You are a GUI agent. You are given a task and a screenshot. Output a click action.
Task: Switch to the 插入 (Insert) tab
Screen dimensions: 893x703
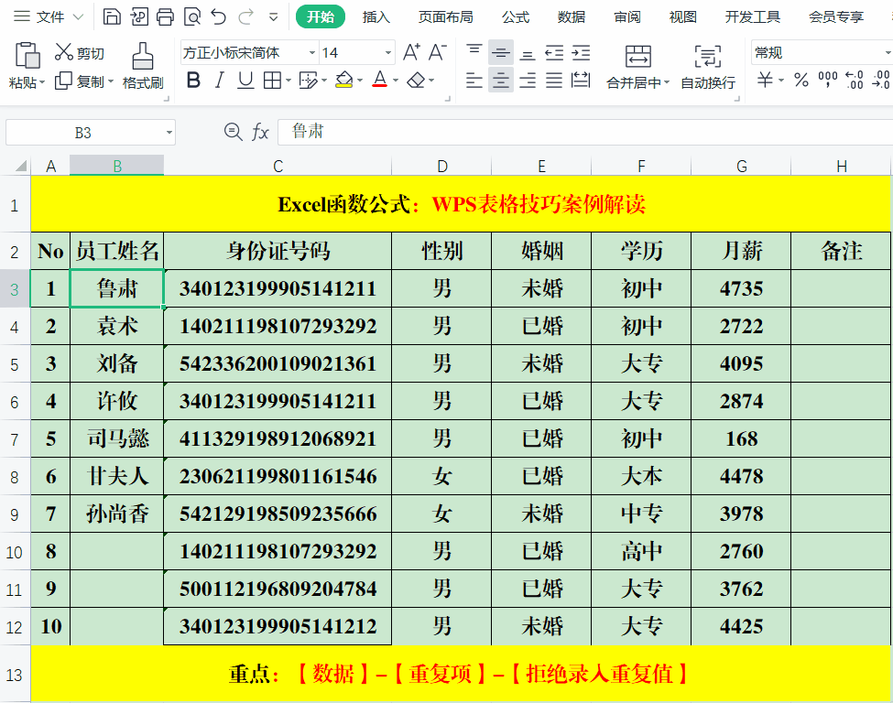(x=376, y=16)
